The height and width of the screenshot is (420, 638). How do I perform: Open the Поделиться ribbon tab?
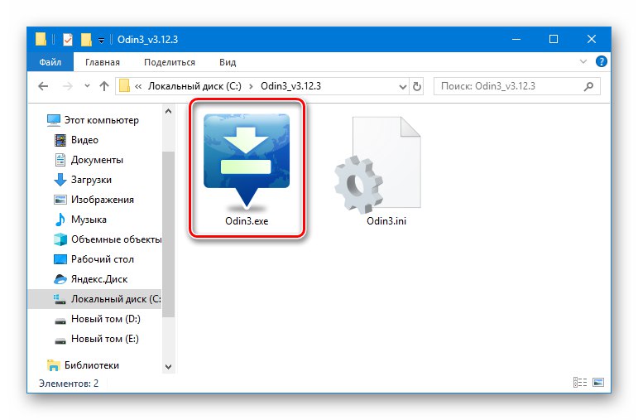click(x=170, y=62)
